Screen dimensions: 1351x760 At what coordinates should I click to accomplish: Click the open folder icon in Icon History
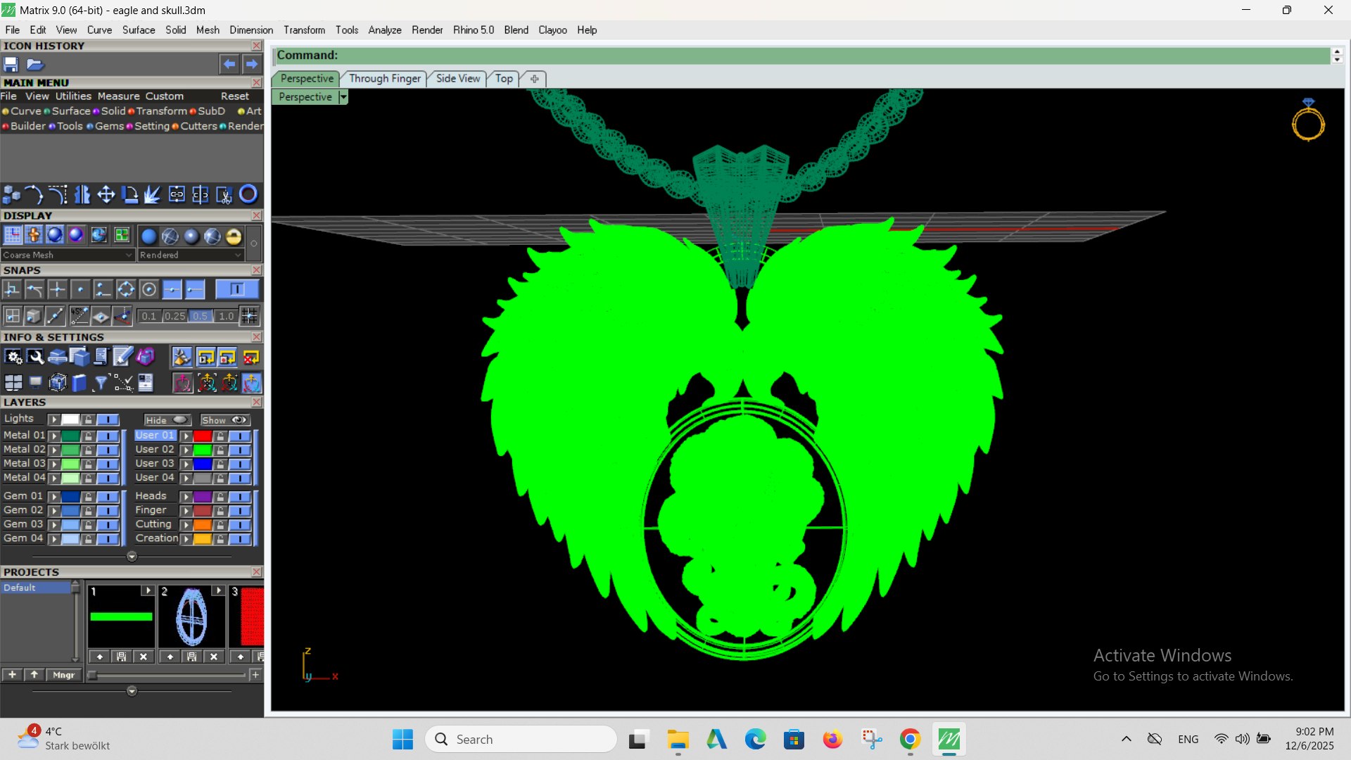(35, 65)
